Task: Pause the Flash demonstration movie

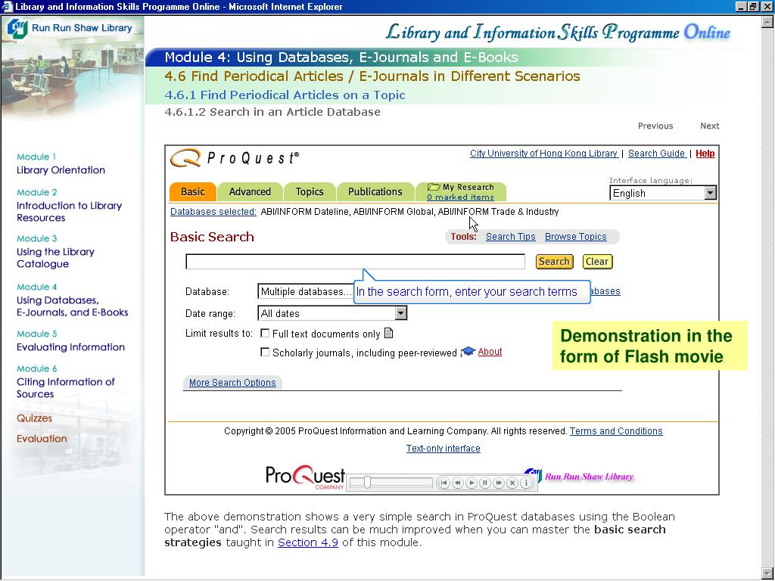Action: coord(485,483)
